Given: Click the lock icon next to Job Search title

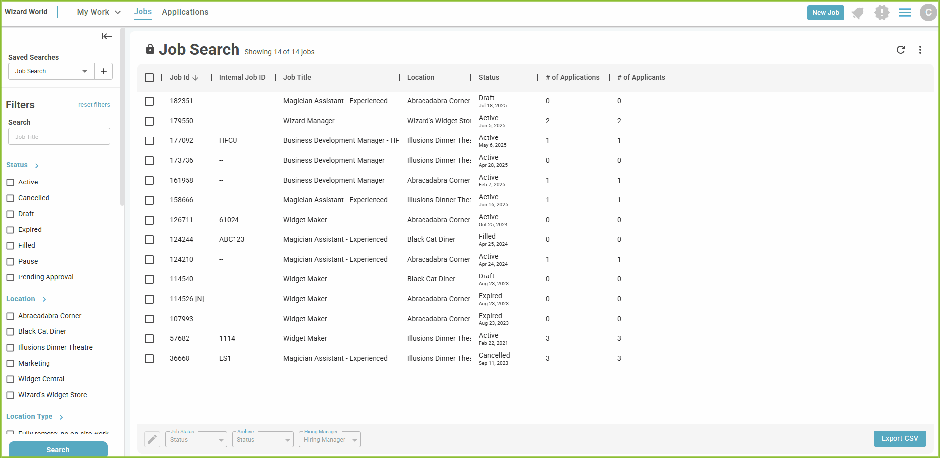Looking at the screenshot, I should click(150, 49).
